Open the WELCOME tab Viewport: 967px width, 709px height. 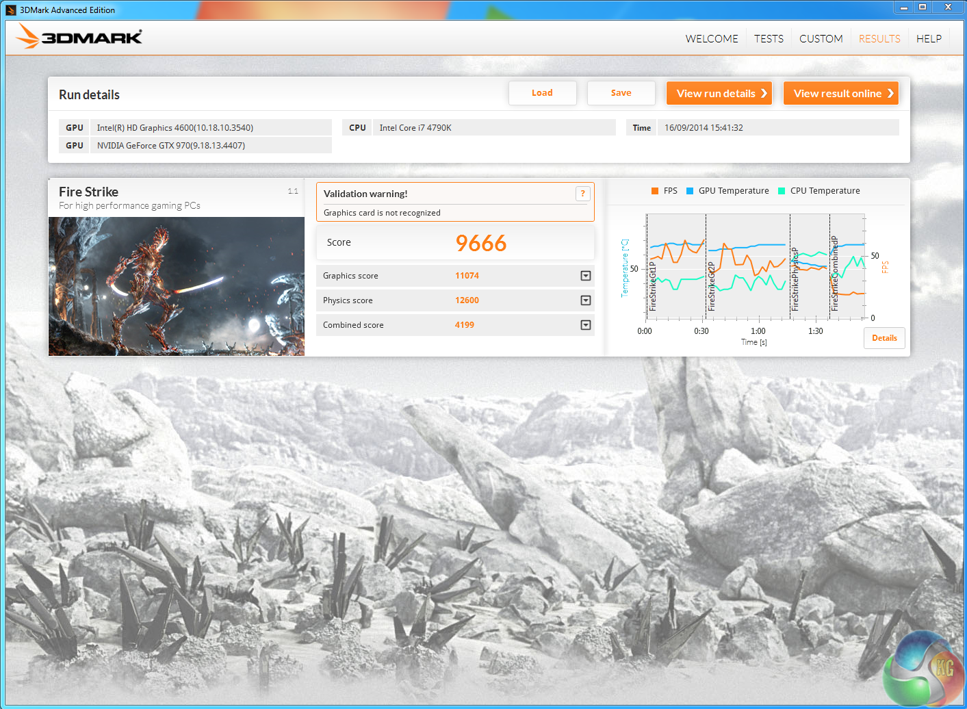coord(712,39)
